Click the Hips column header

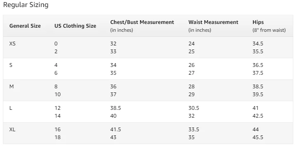(x=258, y=22)
